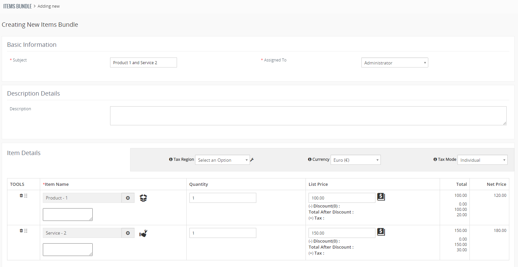Clear the Service - 2 item selection
The image size is (518, 267).
tap(128, 233)
